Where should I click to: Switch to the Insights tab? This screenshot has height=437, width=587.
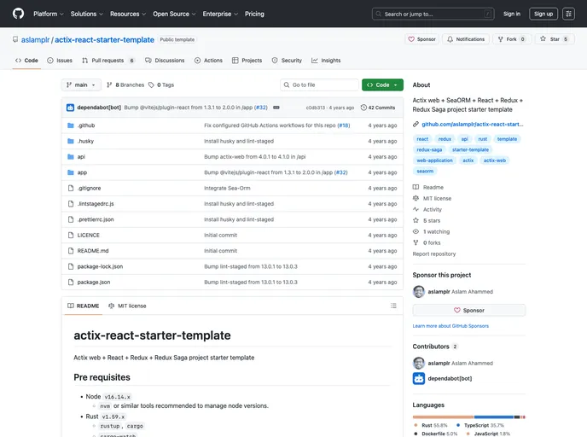(326, 61)
